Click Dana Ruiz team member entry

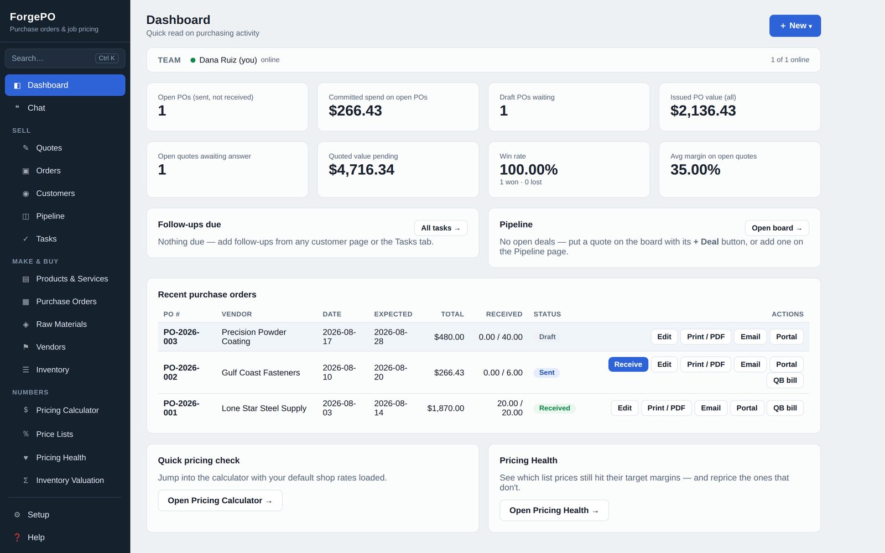tap(235, 60)
